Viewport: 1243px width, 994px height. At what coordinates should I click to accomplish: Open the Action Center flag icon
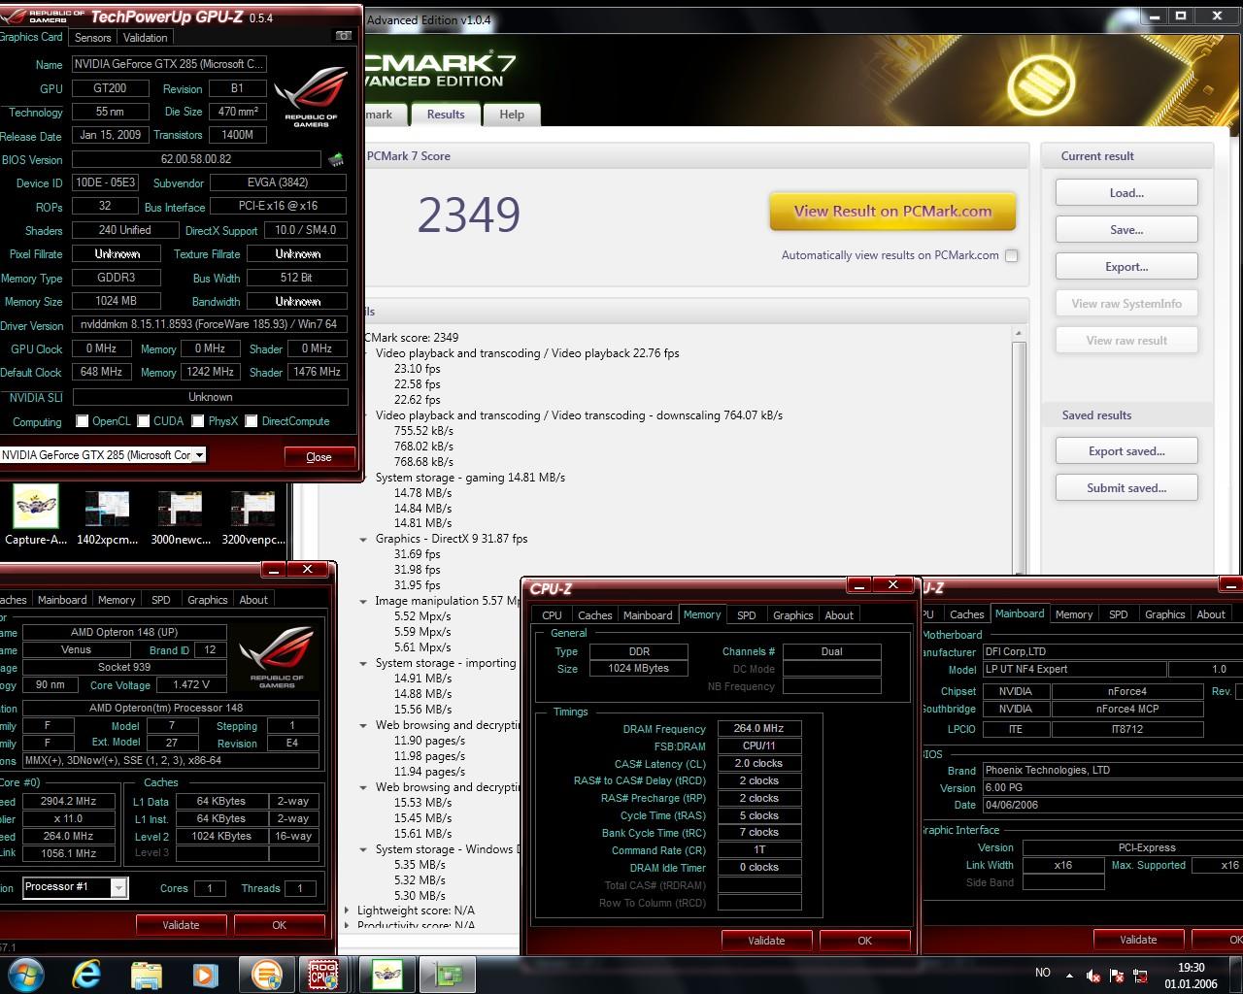click(1117, 976)
